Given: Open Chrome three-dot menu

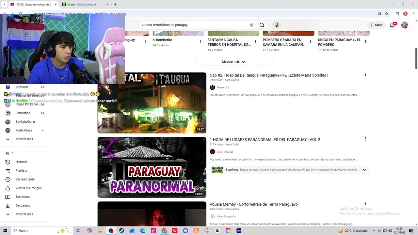Looking at the screenshot, I should click(413, 14).
